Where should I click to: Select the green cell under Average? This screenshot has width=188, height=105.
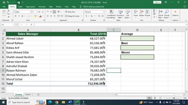tap(137, 38)
